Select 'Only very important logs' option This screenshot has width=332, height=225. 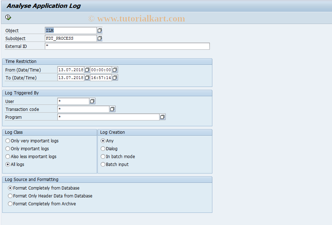pyautogui.click(x=8, y=141)
